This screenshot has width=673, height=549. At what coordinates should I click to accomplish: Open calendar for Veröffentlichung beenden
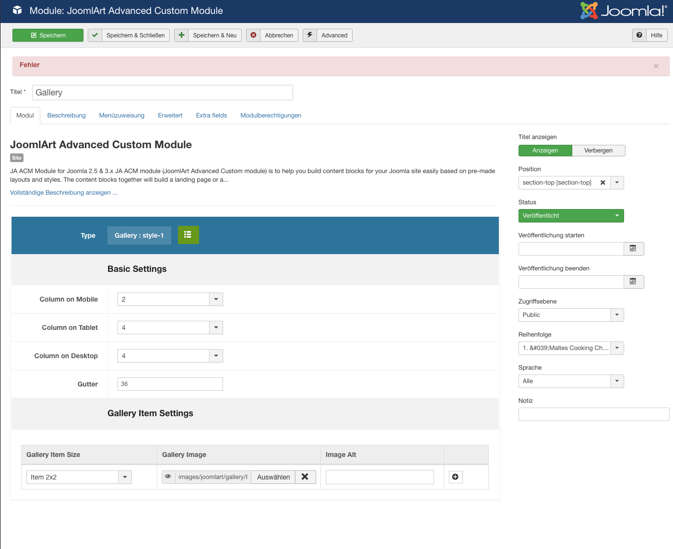[x=633, y=281]
